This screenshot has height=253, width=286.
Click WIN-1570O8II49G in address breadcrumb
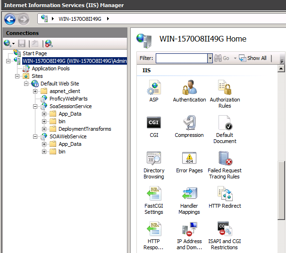point(80,19)
